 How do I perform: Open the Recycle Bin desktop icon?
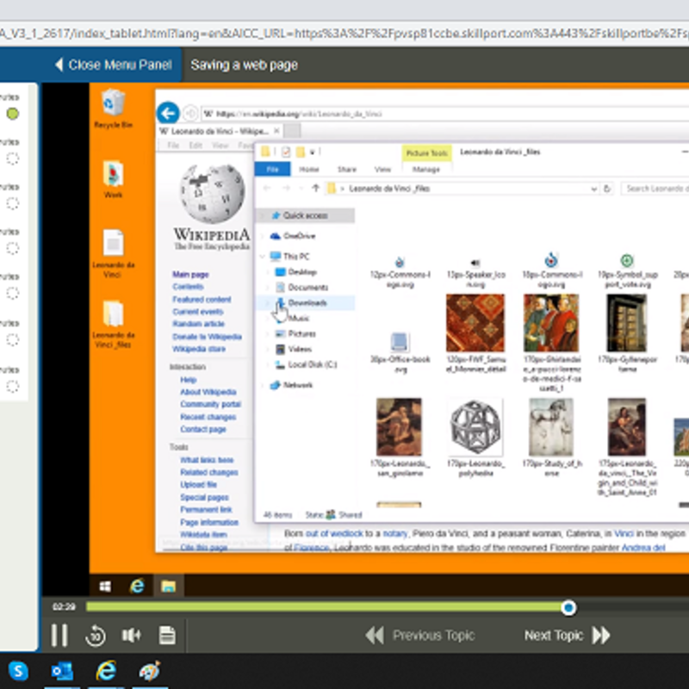[x=113, y=109]
